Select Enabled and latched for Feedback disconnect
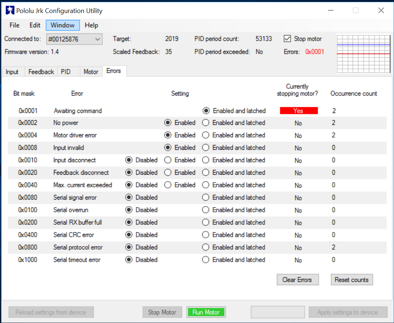This screenshot has width=394, height=323. (x=234, y=173)
